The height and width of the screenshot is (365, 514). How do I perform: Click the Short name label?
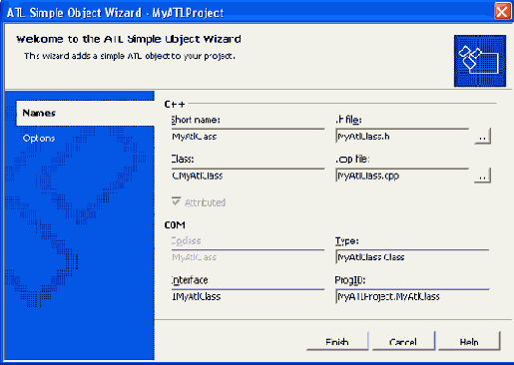pyautogui.click(x=196, y=120)
